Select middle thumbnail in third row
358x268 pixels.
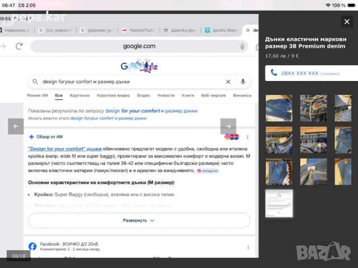pyautogui.click(x=313, y=171)
